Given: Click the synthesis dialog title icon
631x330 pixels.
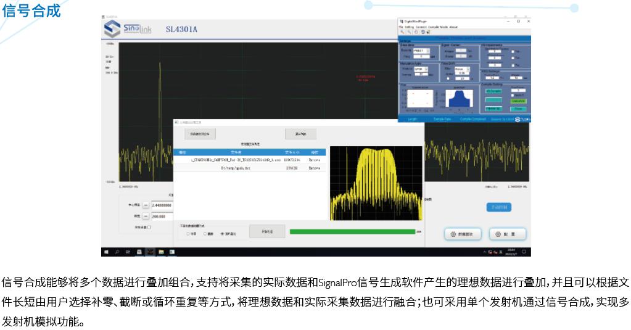Looking at the screenshot, I should [x=176, y=122].
